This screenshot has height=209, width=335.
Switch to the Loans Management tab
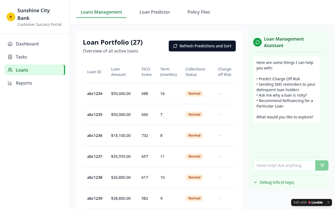click(101, 12)
